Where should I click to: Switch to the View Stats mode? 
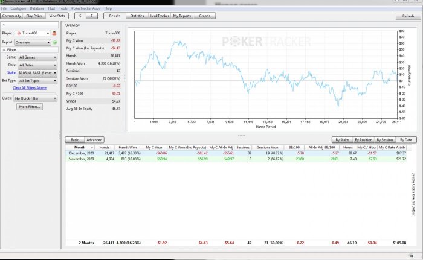(57, 16)
